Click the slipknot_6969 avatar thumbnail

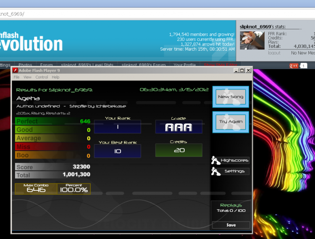(x=252, y=41)
